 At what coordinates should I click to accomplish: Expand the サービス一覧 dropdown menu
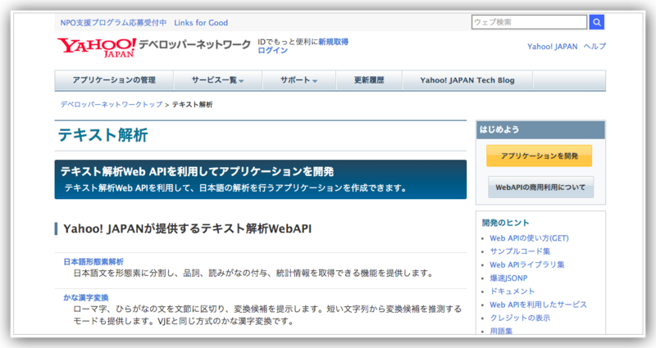point(217,80)
